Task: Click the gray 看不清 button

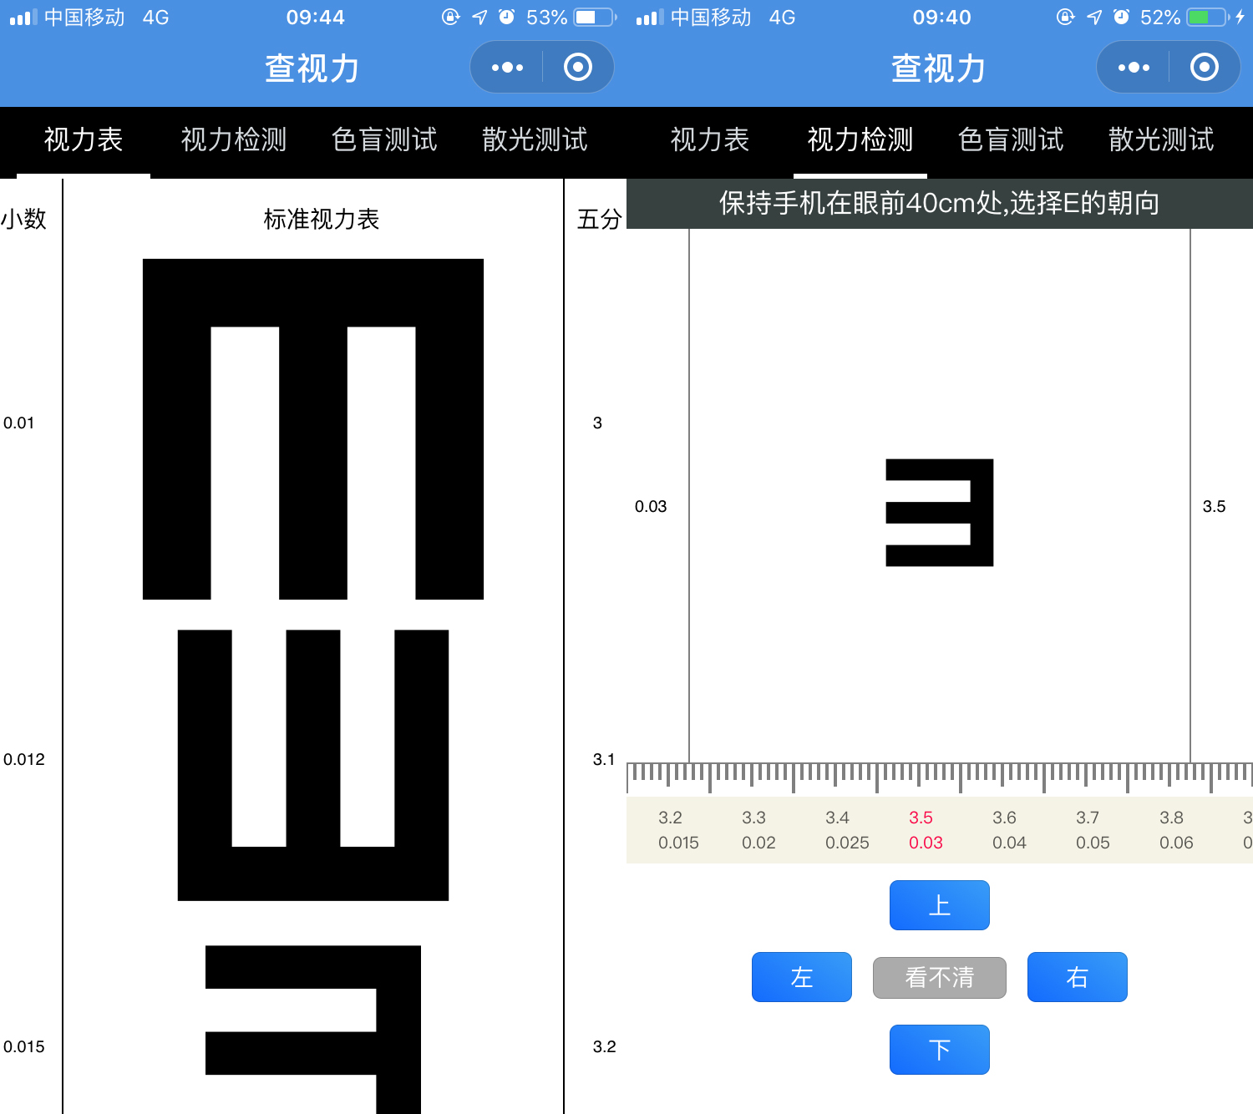Action: click(940, 978)
